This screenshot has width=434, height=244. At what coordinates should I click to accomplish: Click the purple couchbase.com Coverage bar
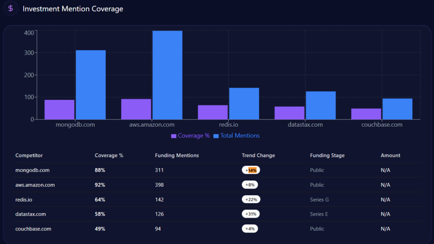(x=366, y=114)
